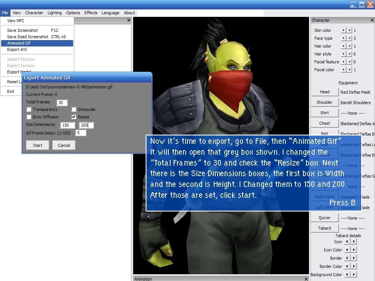Close the Animation panel

306,279
